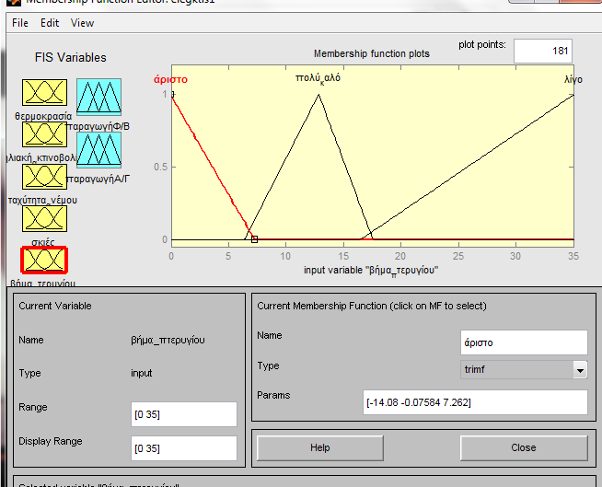
Task: Edit the Display Range field
Action: pyautogui.click(x=184, y=447)
